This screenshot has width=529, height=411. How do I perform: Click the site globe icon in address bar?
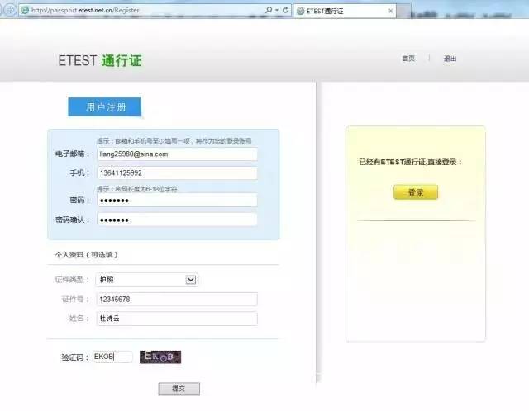(25, 11)
